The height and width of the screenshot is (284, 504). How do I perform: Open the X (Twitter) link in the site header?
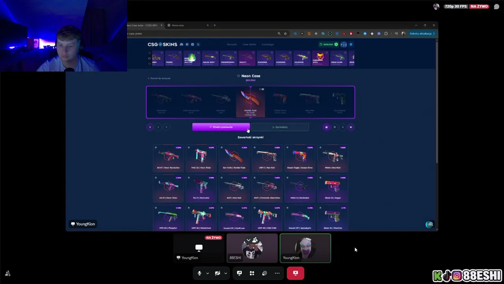click(198, 45)
